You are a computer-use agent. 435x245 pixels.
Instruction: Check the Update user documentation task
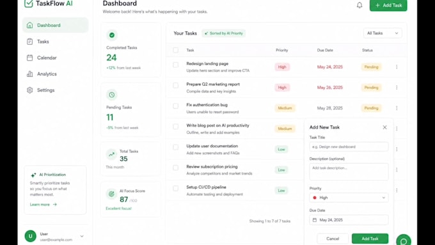tap(176, 147)
